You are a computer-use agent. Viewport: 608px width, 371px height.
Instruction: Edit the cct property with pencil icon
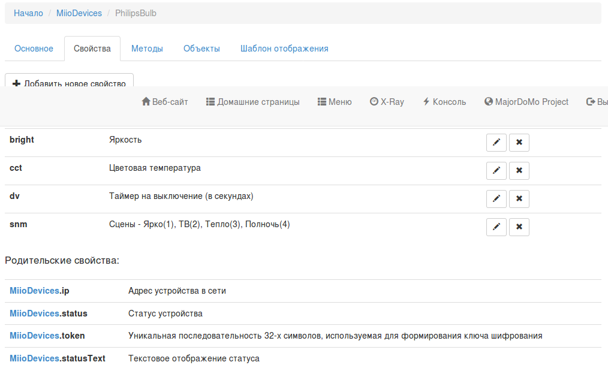tap(496, 170)
